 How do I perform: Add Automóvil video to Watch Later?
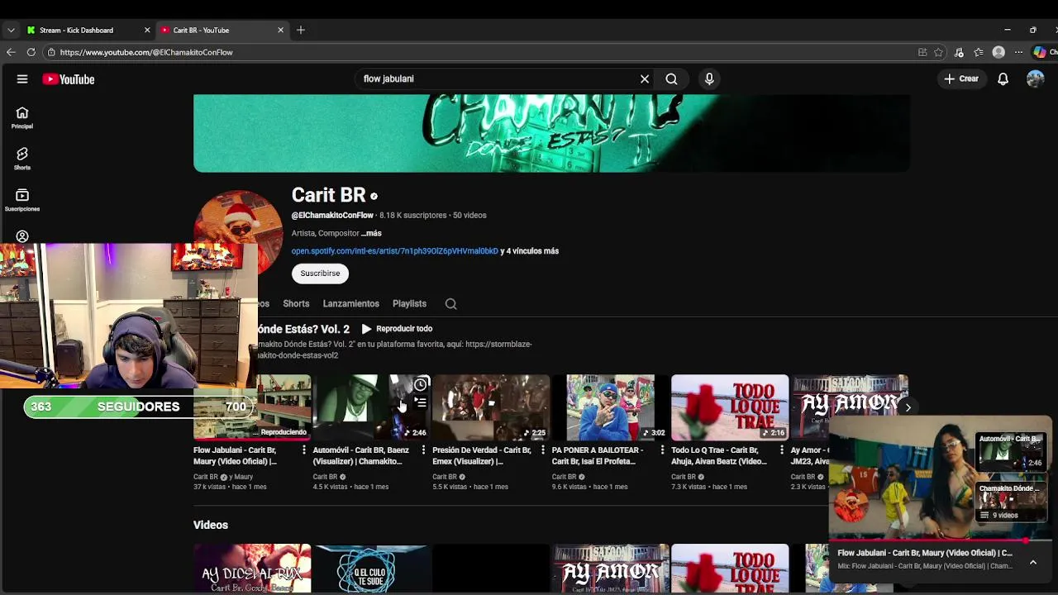[x=421, y=385]
